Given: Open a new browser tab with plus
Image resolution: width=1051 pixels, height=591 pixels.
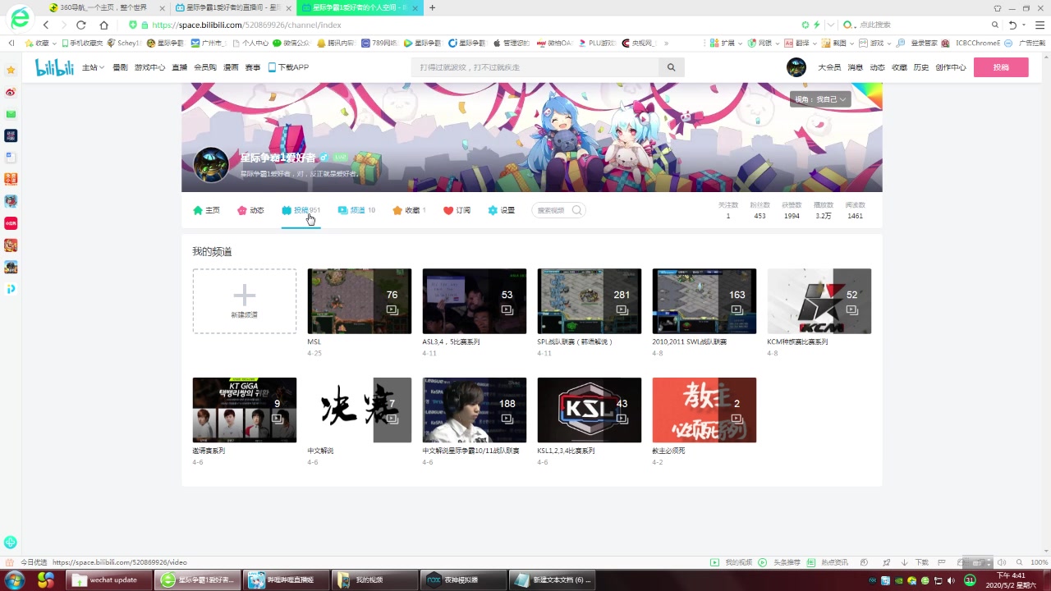Looking at the screenshot, I should [x=433, y=7].
